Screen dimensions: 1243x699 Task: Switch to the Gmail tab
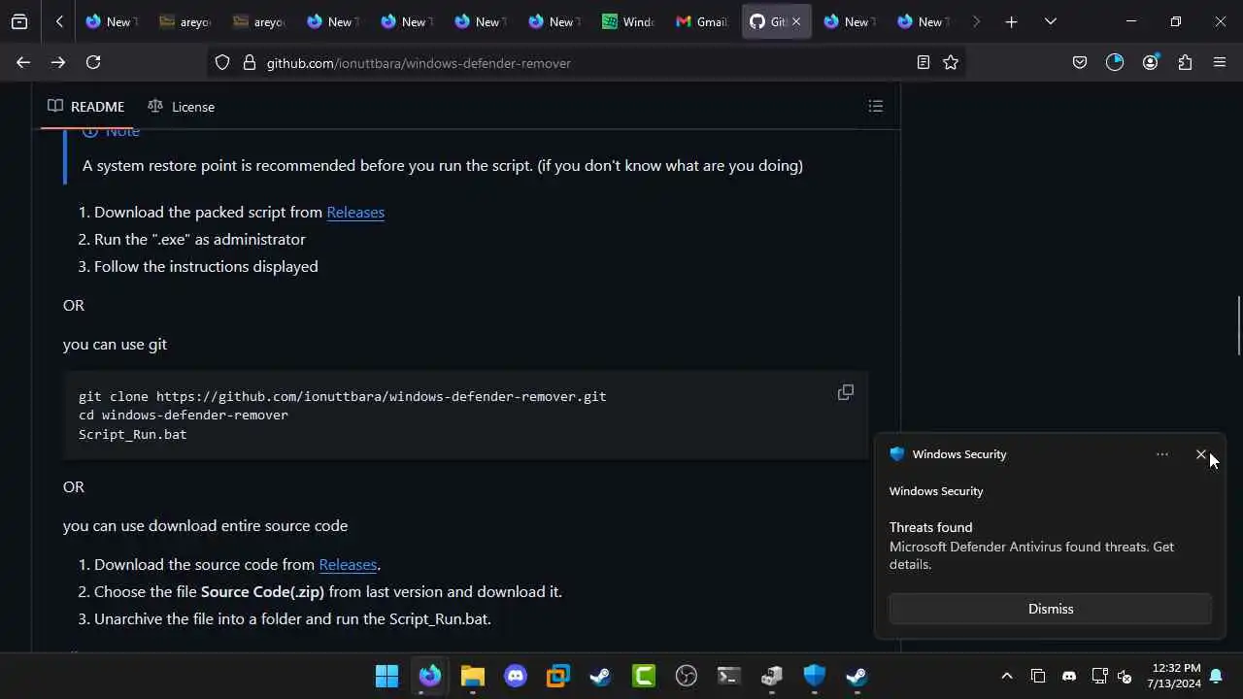(700, 21)
